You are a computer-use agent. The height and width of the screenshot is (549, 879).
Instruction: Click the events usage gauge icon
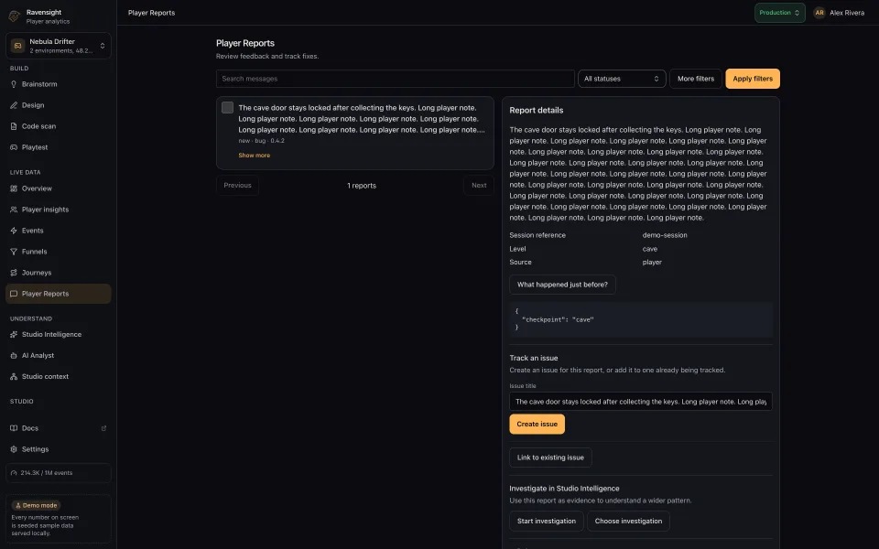[x=14, y=473]
